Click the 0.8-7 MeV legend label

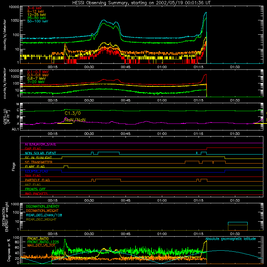tap(36, 78)
